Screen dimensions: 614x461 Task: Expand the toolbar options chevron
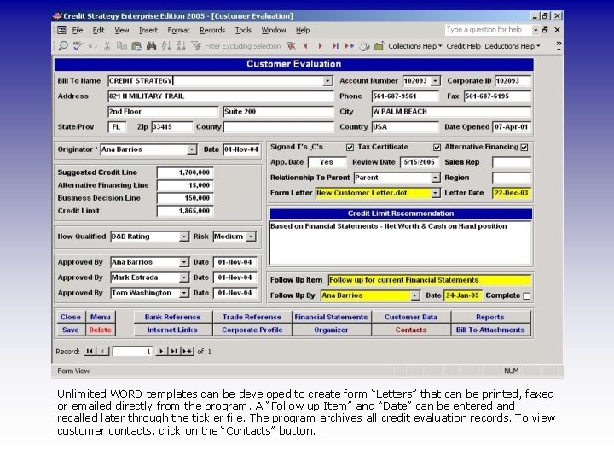click(x=559, y=46)
